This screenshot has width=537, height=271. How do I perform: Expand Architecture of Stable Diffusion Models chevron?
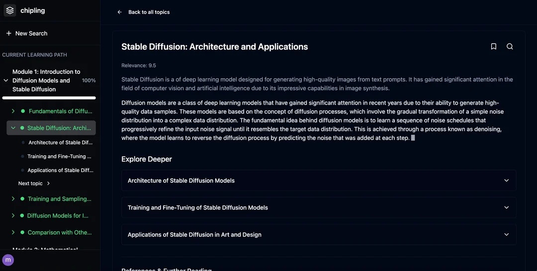point(506,180)
